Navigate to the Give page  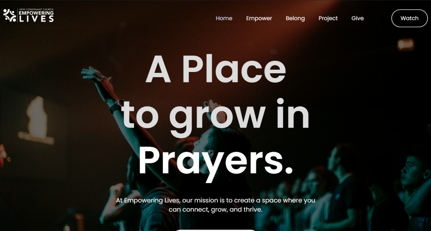[x=357, y=18]
